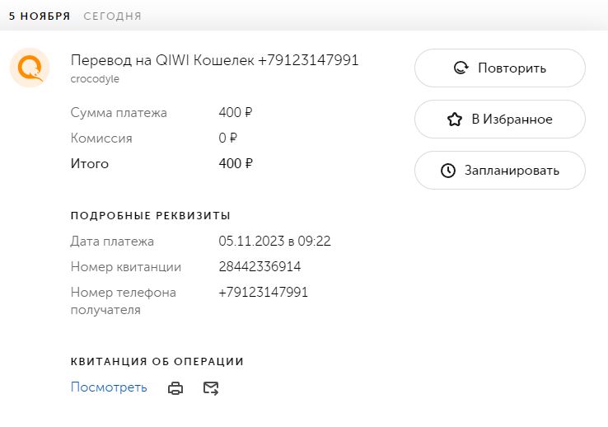
Task: Click the Номер телефона получателя label
Action: pos(124,301)
